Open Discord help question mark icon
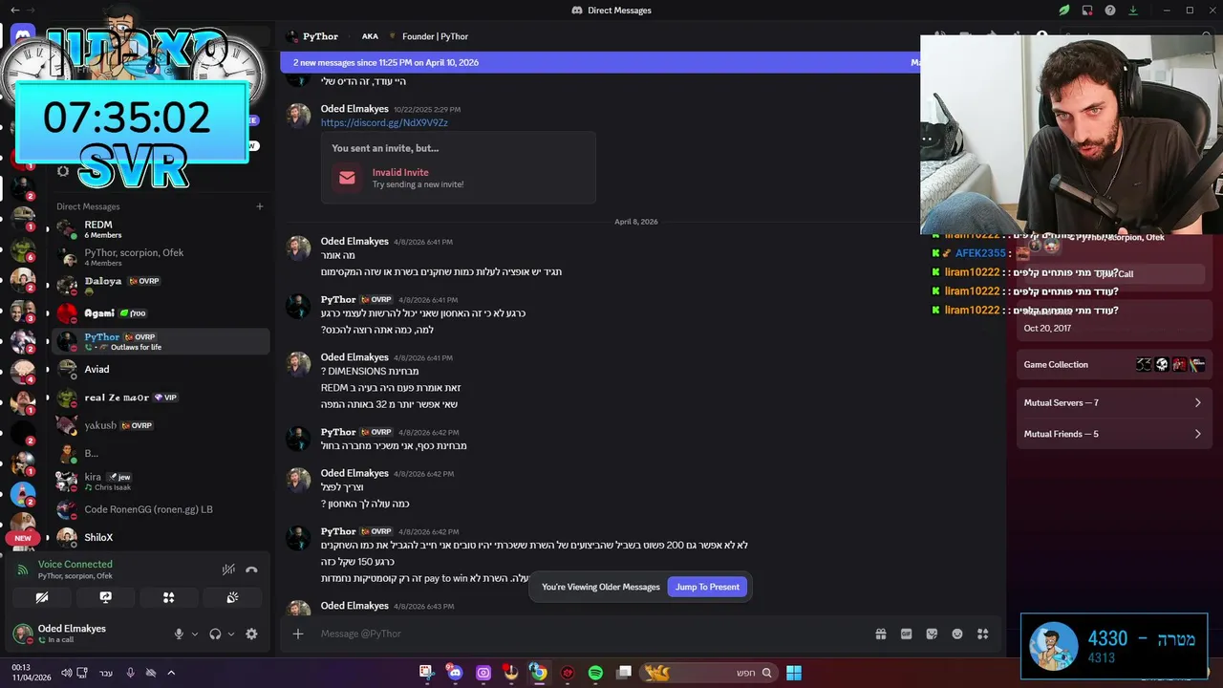 pyautogui.click(x=1110, y=11)
